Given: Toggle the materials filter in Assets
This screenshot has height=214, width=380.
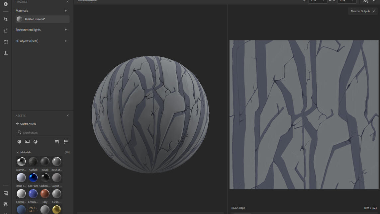Looking at the screenshot, I should click(19, 142).
